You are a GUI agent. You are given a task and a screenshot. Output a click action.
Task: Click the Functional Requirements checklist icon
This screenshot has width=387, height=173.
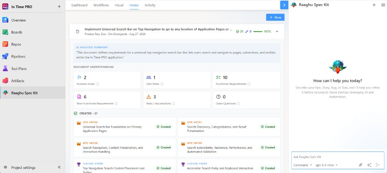[218, 77]
